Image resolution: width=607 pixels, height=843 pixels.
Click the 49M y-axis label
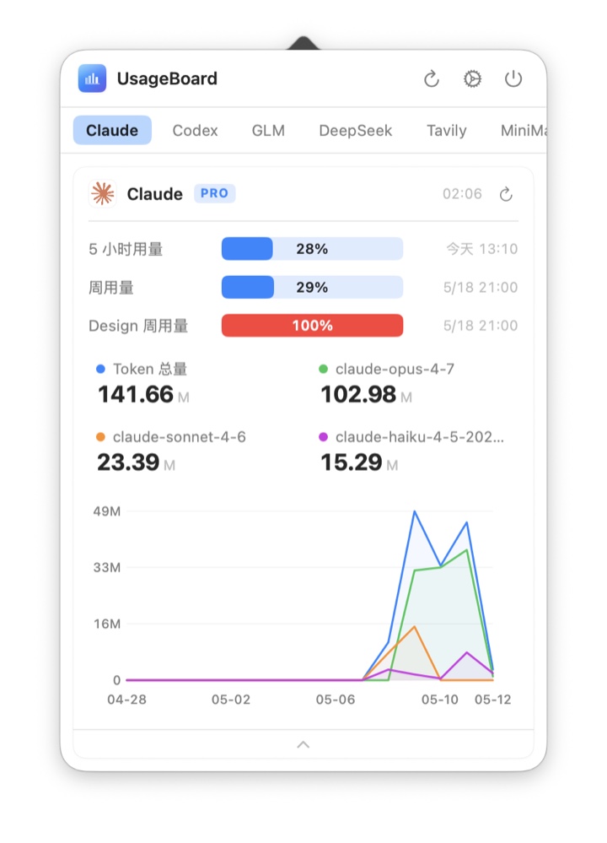click(x=107, y=511)
